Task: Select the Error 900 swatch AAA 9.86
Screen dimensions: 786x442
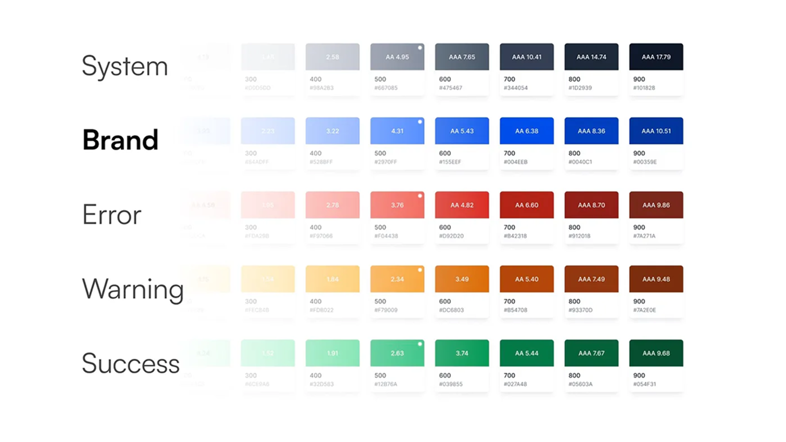Action: [x=656, y=205]
